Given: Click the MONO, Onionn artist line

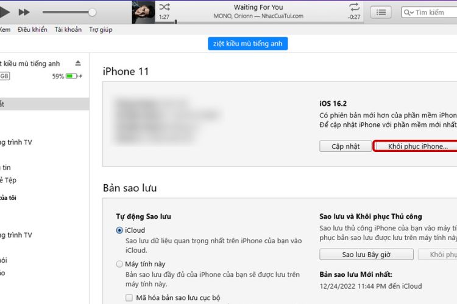Looking at the screenshot, I should click(x=258, y=16).
